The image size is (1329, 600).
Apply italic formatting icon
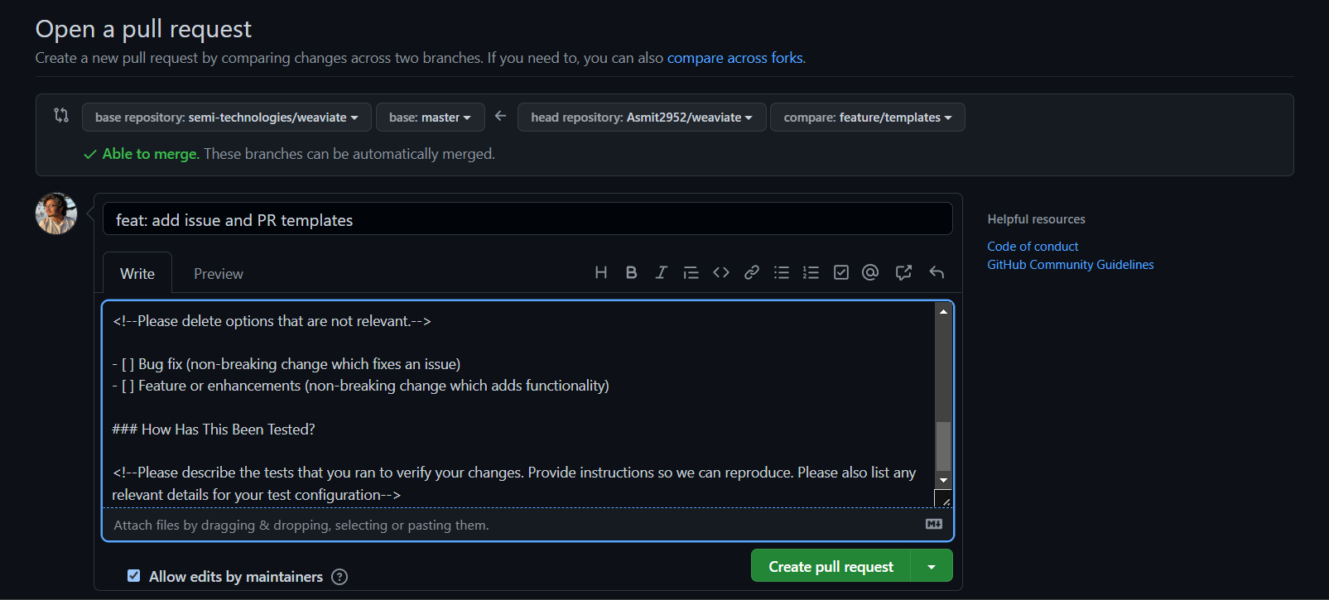click(661, 272)
